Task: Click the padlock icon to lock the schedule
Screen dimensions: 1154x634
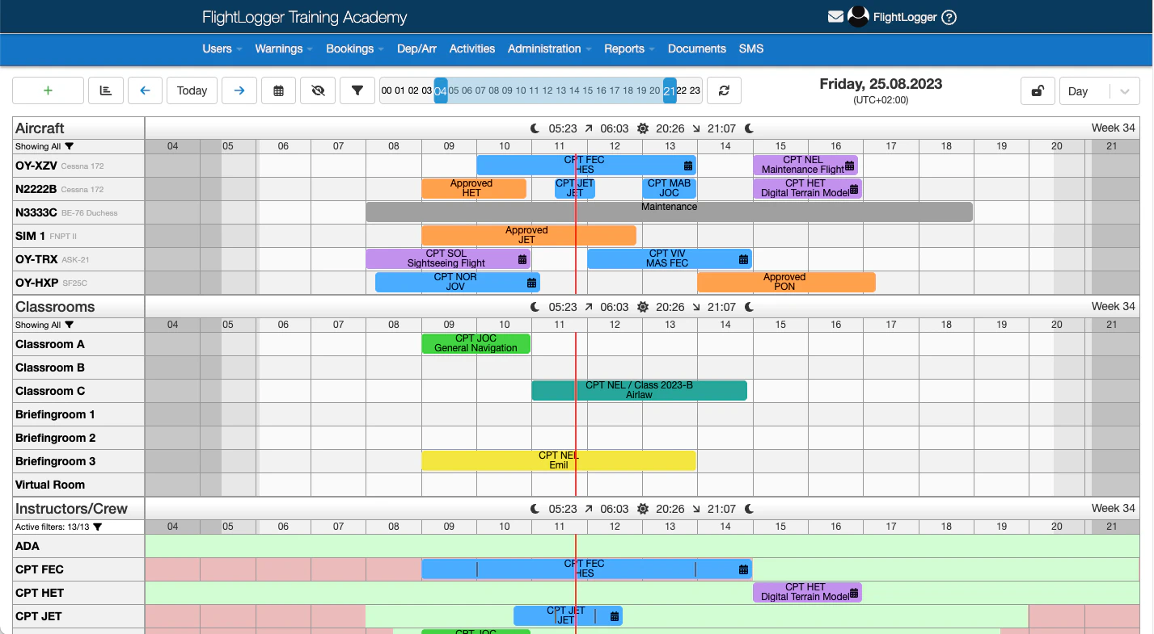Action: tap(1038, 90)
